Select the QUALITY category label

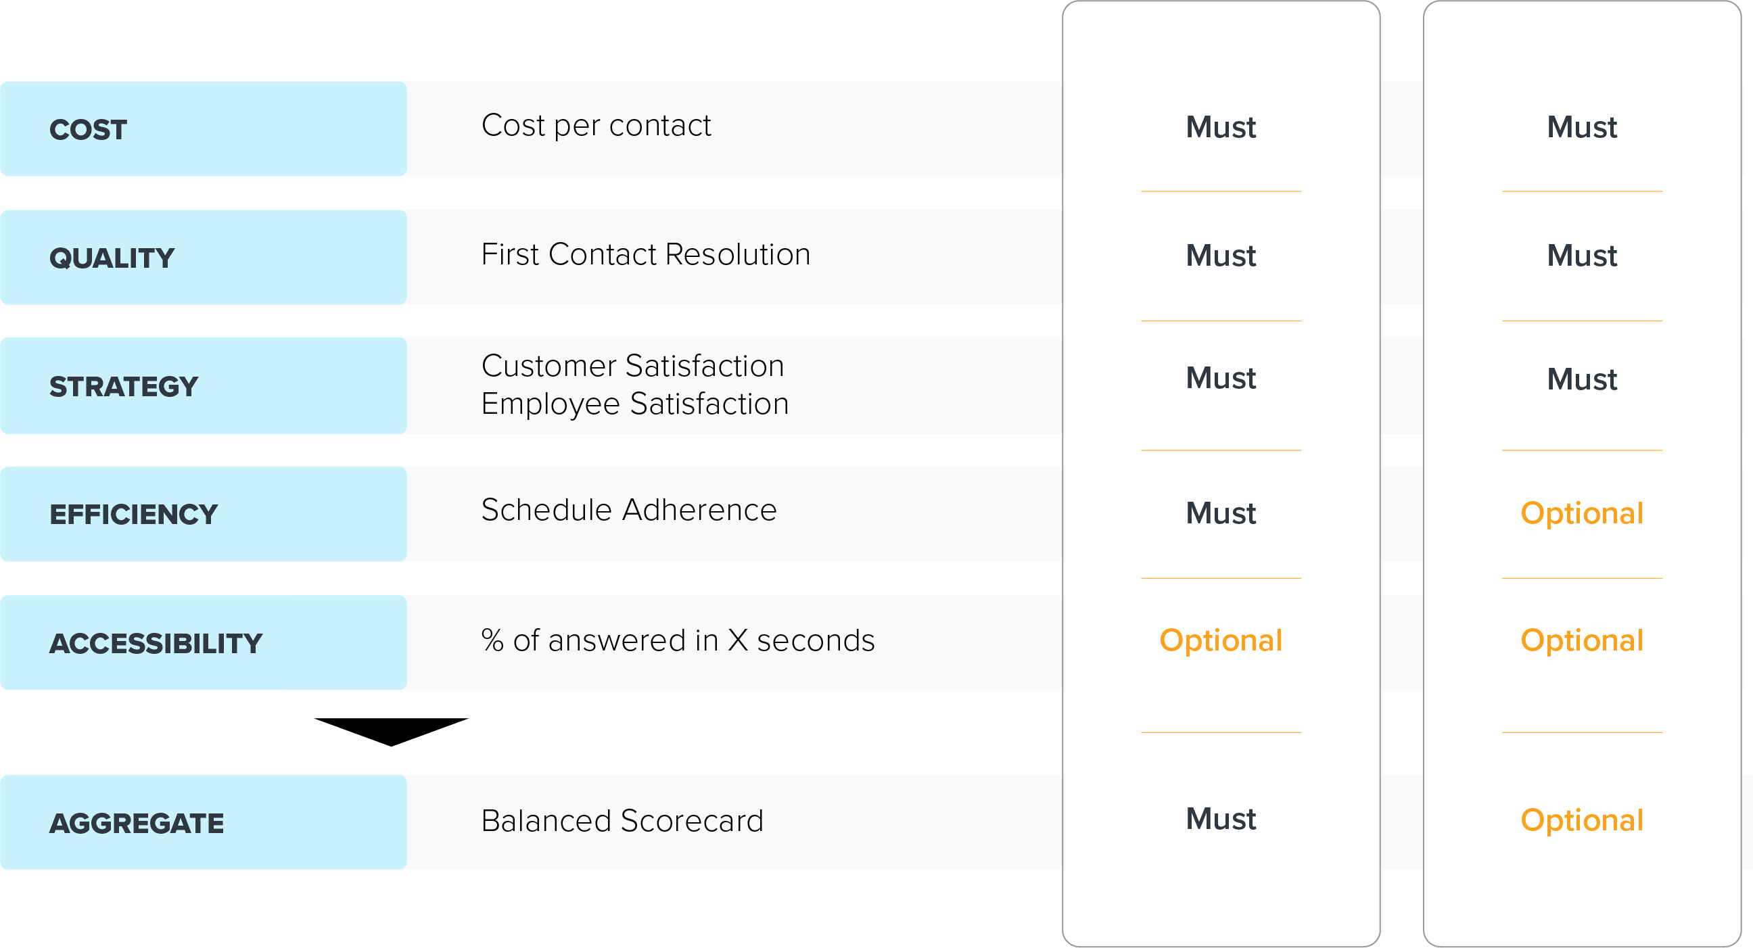(x=112, y=258)
